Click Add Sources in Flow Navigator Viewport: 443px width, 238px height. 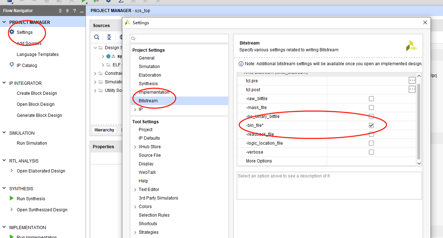pyautogui.click(x=29, y=43)
